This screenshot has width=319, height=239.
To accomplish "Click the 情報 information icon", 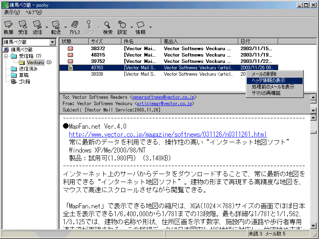I will (x=140, y=25).
